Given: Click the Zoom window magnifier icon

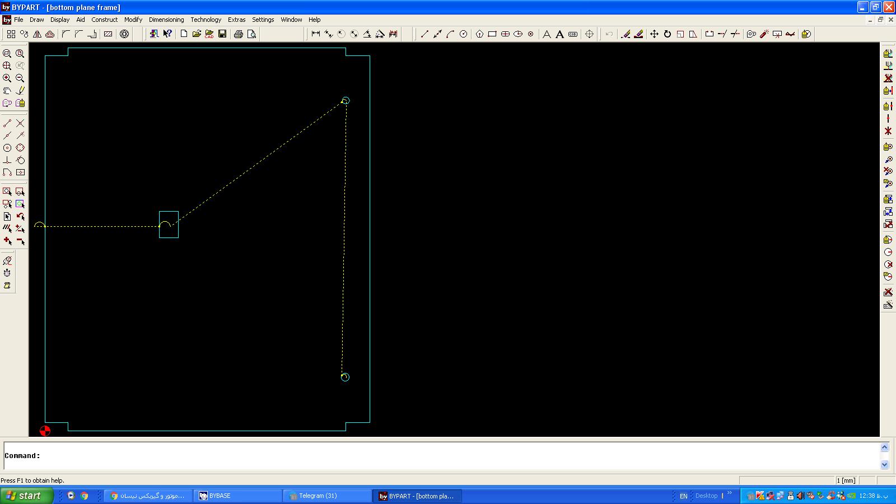Looking at the screenshot, I should pyautogui.click(x=7, y=53).
